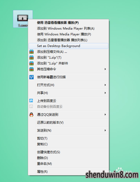Expand the 打开方式(H) submenu arrow
Viewport: 140px width, 182px height.
[105, 85]
